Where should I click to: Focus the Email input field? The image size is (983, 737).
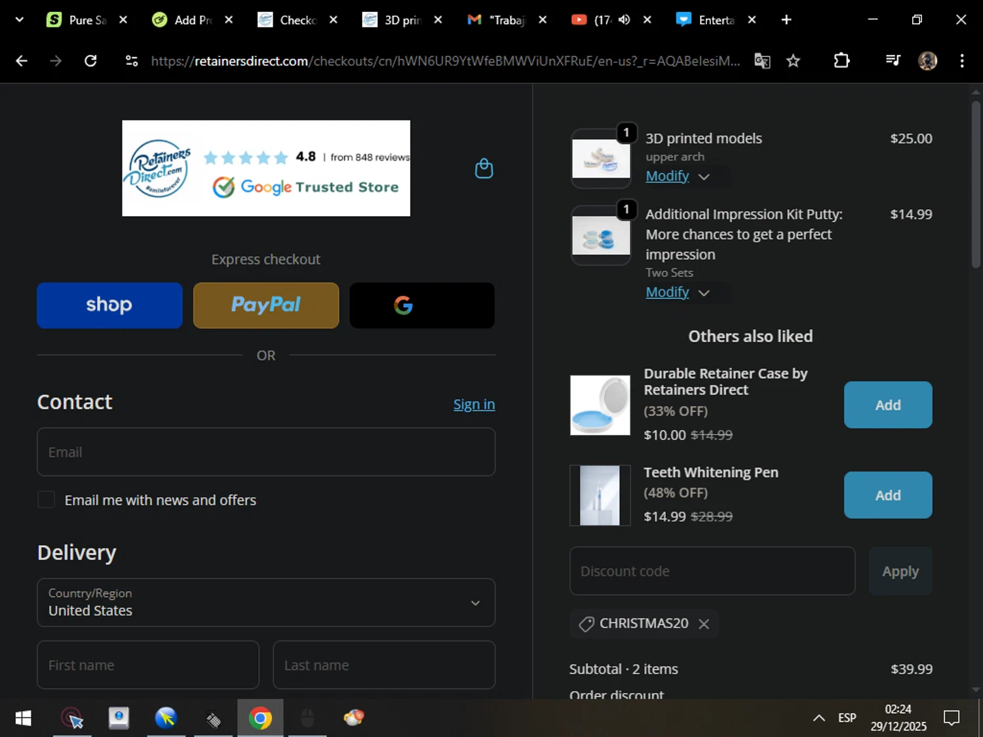pos(266,452)
